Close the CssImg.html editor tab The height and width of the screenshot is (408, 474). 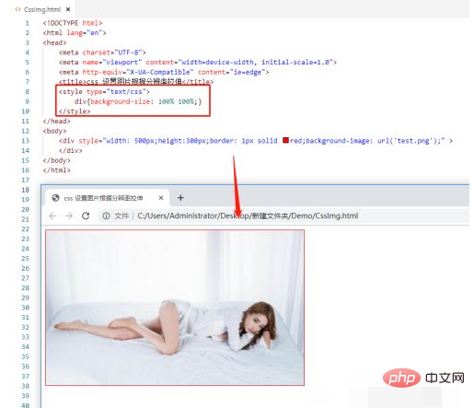coord(68,9)
